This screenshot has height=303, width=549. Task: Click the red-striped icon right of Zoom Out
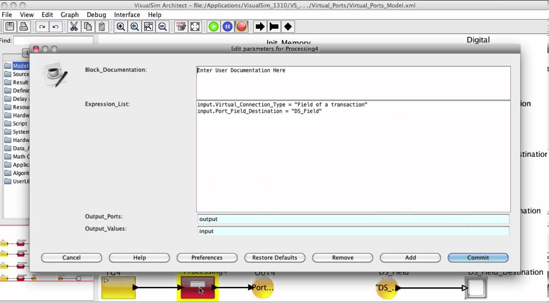(x=181, y=27)
